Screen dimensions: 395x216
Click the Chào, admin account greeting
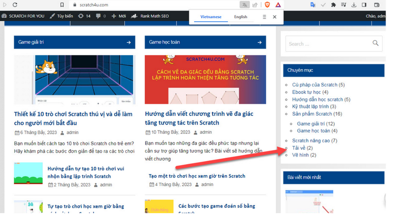[x=375, y=16]
